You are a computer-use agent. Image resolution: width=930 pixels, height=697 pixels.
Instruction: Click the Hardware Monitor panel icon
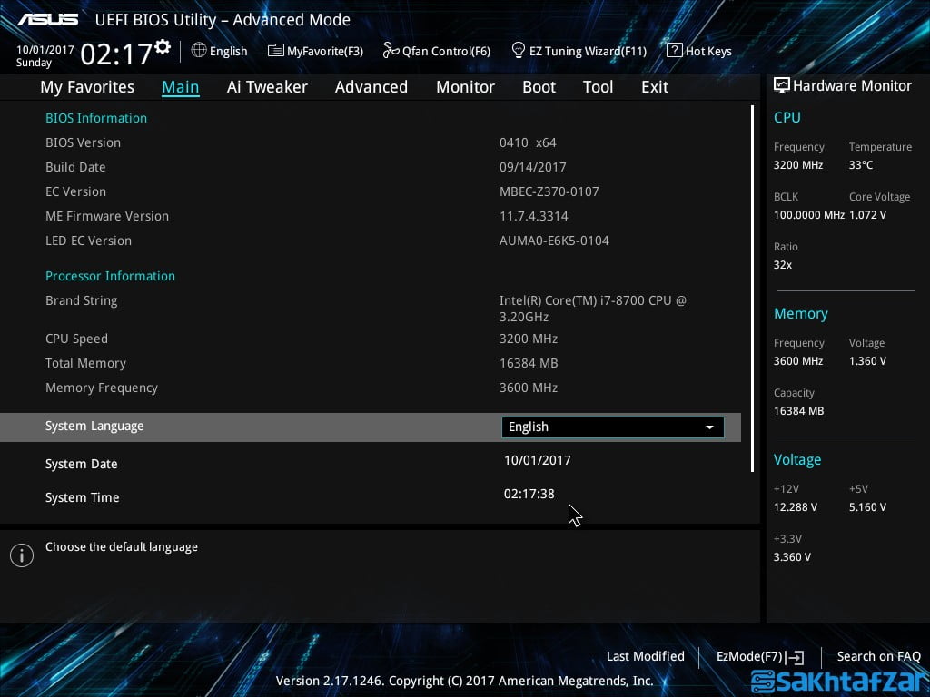tap(782, 85)
